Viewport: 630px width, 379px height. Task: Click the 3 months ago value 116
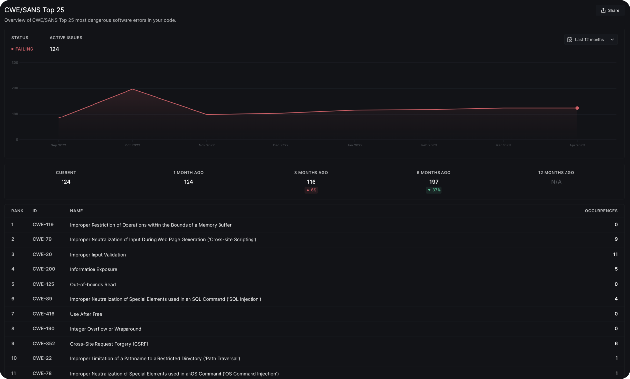pos(311,182)
